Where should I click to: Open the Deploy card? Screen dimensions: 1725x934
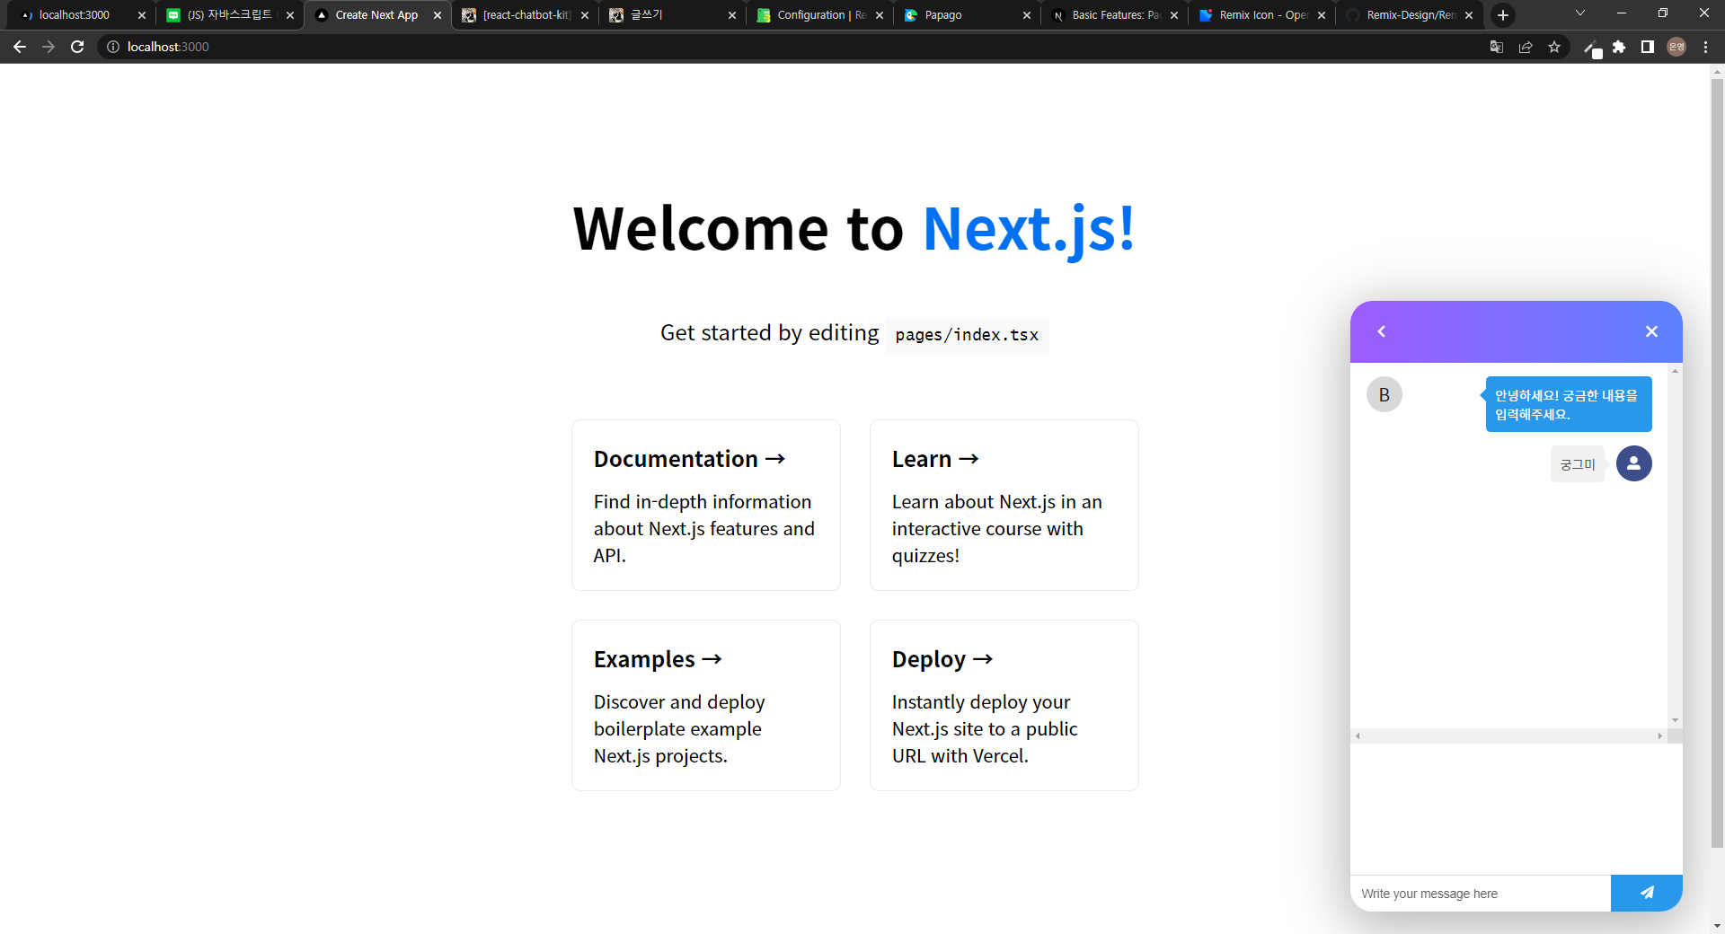[x=1004, y=705]
